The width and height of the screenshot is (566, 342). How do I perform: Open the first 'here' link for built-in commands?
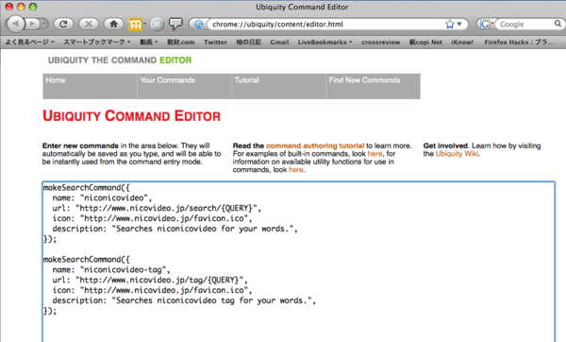(x=375, y=154)
